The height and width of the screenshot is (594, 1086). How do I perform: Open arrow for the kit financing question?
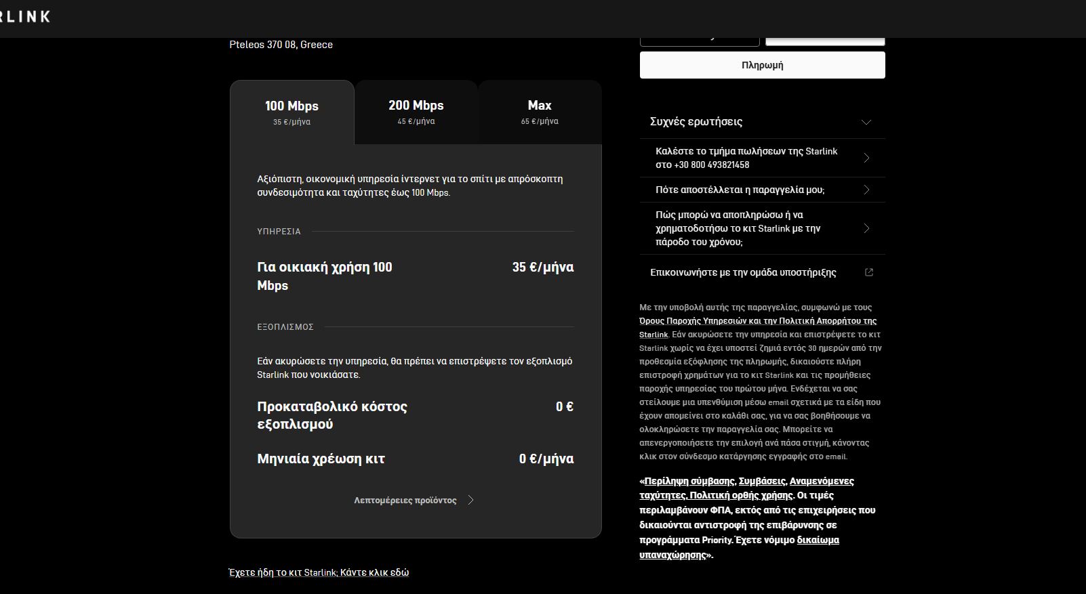(x=866, y=228)
